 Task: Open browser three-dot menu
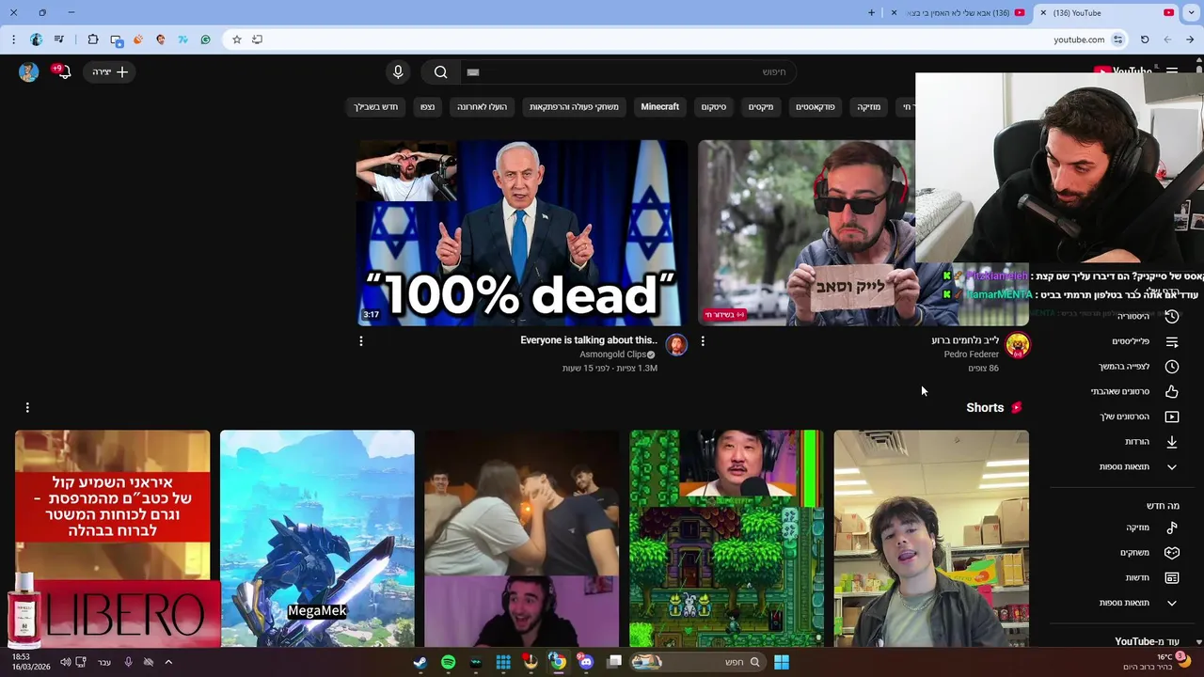[x=13, y=39]
